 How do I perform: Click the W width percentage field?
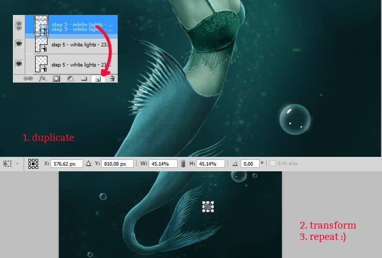point(163,164)
